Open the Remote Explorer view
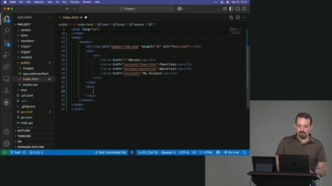The width and height of the screenshot is (332, 186). (7, 79)
